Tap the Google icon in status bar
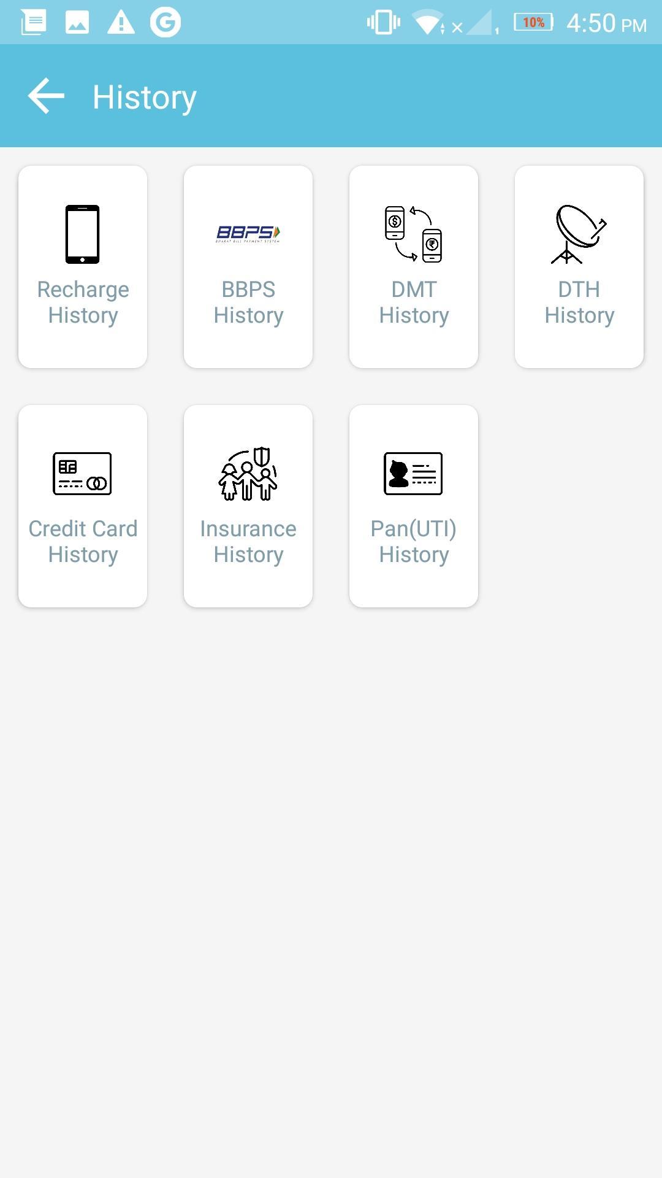Viewport: 662px width, 1178px height. pos(165,23)
